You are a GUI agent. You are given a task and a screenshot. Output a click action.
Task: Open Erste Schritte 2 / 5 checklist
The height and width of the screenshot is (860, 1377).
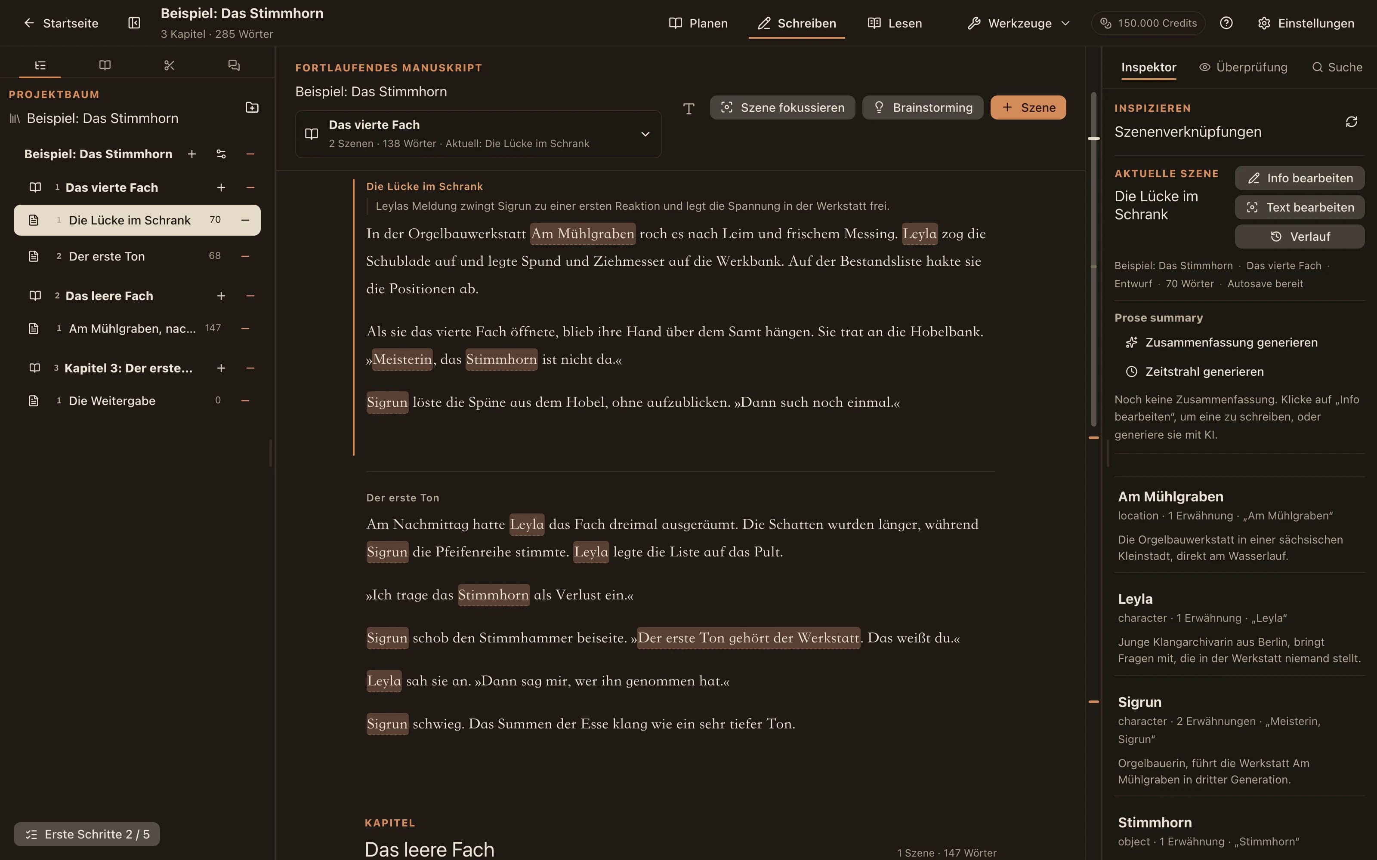[87, 834]
